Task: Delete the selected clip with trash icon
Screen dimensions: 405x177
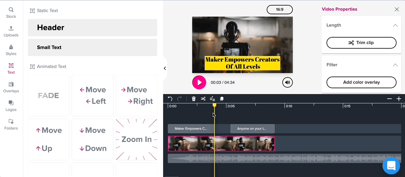Action: click(x=194, y=99)
